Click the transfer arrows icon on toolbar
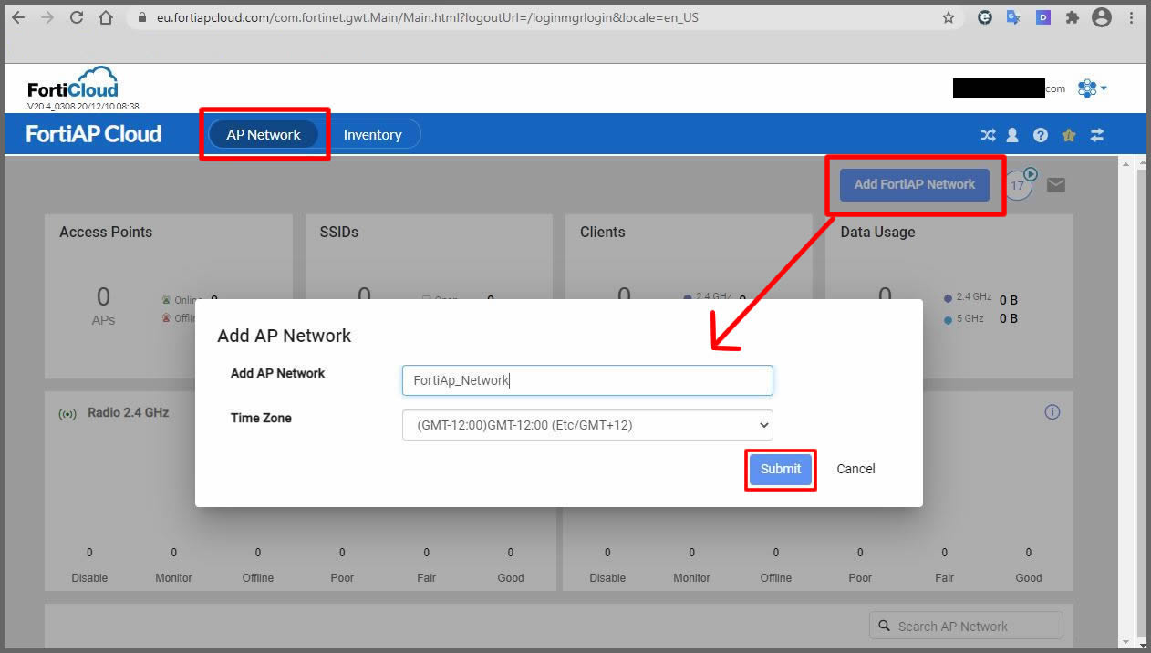The width and height of the screenshot is (1151, 653). 1096,134
